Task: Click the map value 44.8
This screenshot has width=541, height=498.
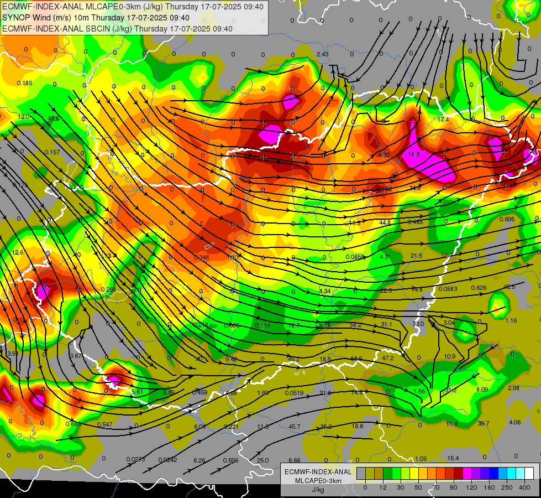Action: tap(385, 222)
